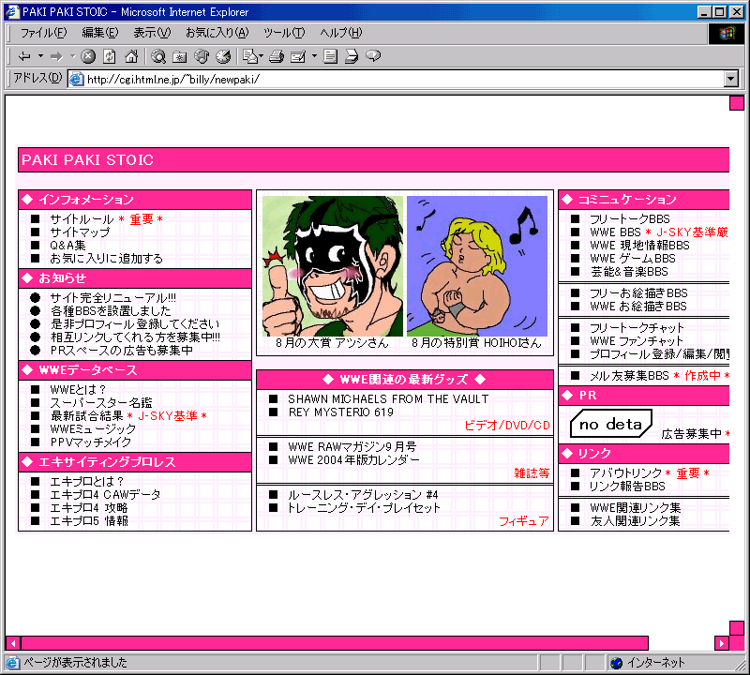
Task: Click the Internet zone globe icon
Action: tap(617, 663)
